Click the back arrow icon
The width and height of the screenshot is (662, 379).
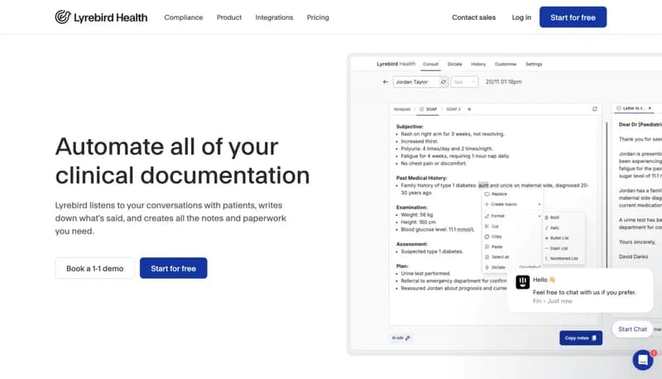386,82
